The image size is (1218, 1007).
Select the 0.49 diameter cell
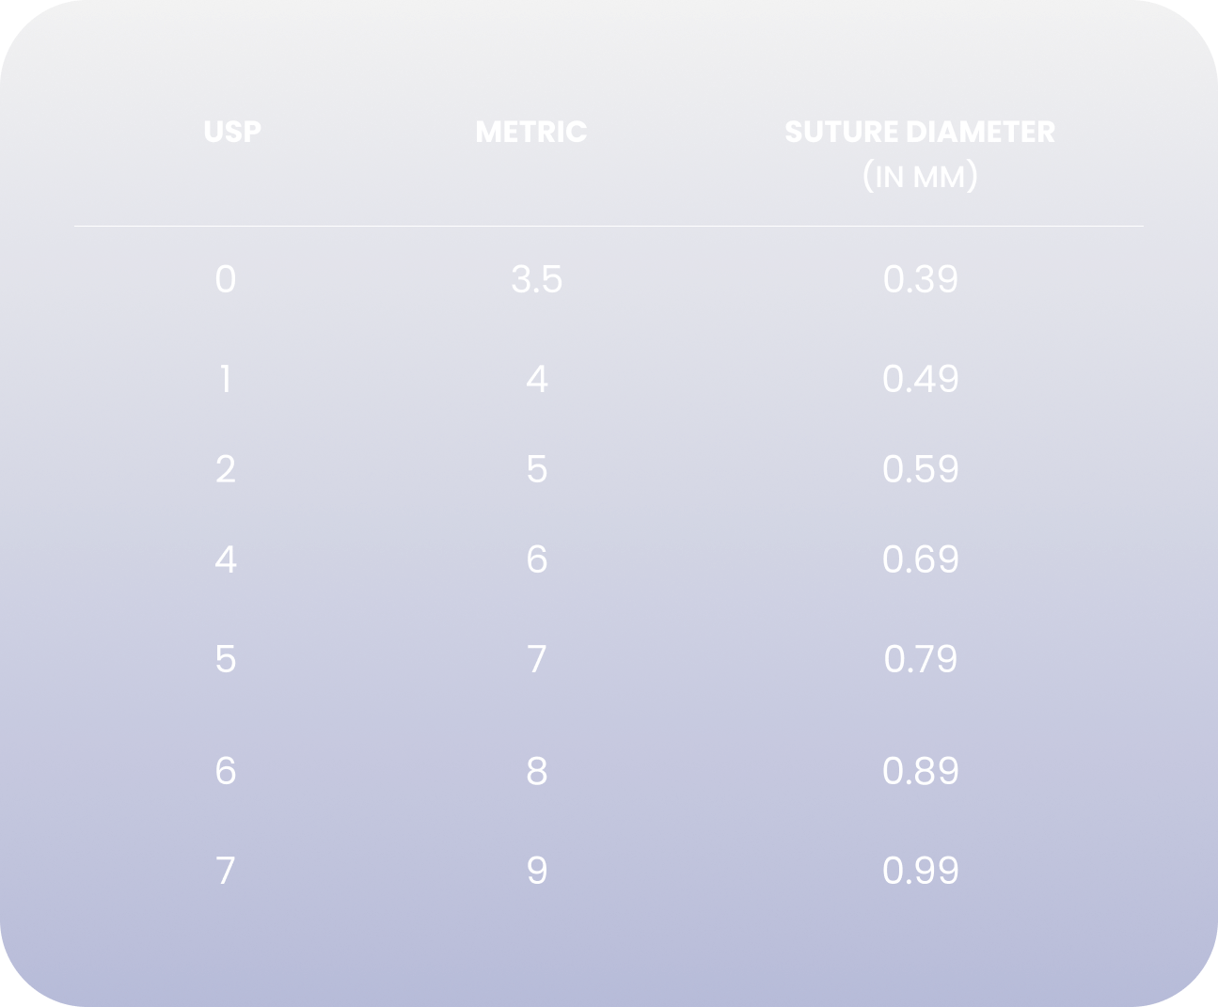920,379
